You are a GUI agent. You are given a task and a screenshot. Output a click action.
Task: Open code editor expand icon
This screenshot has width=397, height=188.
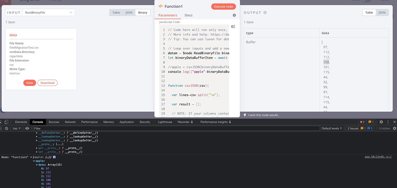(x=233, y=26)
